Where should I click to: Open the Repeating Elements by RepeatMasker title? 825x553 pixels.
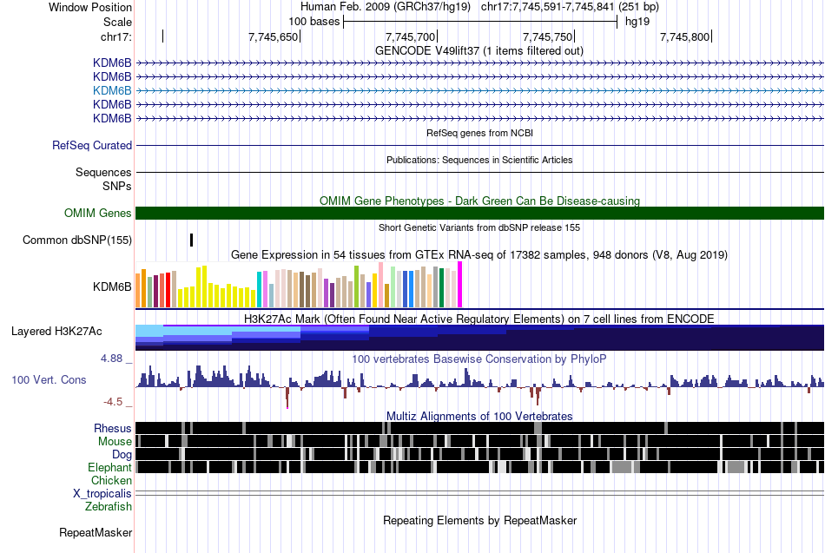point(479,520)
